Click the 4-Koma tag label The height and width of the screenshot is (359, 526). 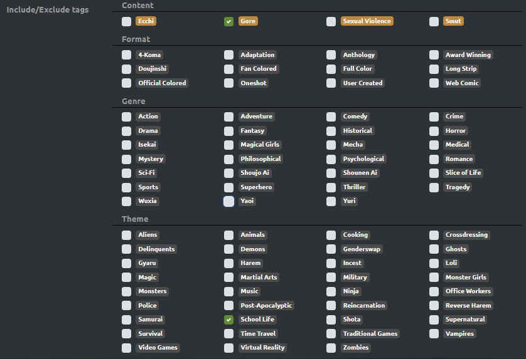pyautogui.click(x=149, y=55)
